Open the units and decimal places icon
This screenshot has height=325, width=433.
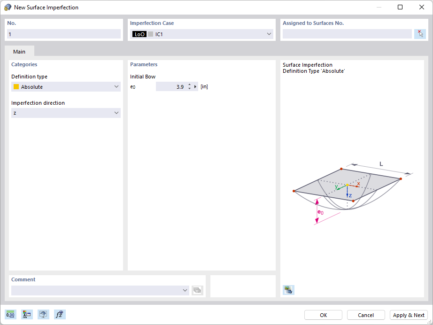tap(10, 314)
